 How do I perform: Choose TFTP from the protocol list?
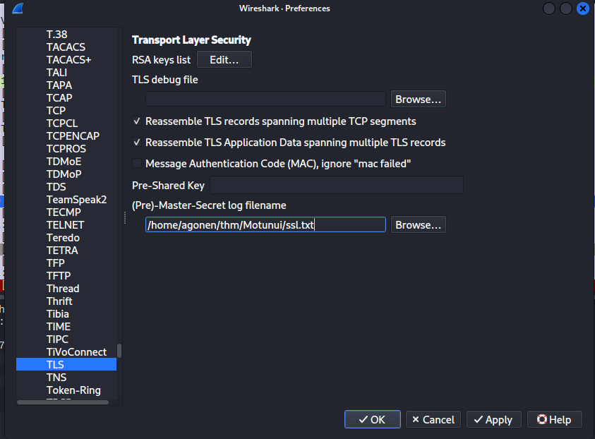(x=59, y=276)
